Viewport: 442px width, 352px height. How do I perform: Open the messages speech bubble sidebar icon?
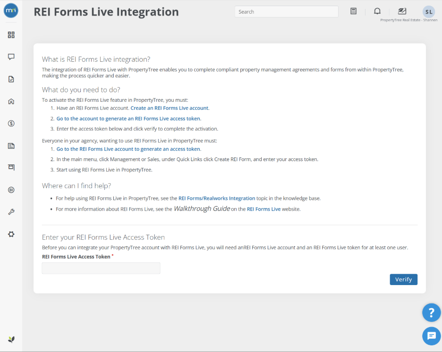click(11, 57)
